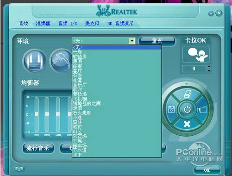Choose 竞技场 in the environment list
This screenshot has height=176, width=232.
pyautogui.click(x=117, y=94)
